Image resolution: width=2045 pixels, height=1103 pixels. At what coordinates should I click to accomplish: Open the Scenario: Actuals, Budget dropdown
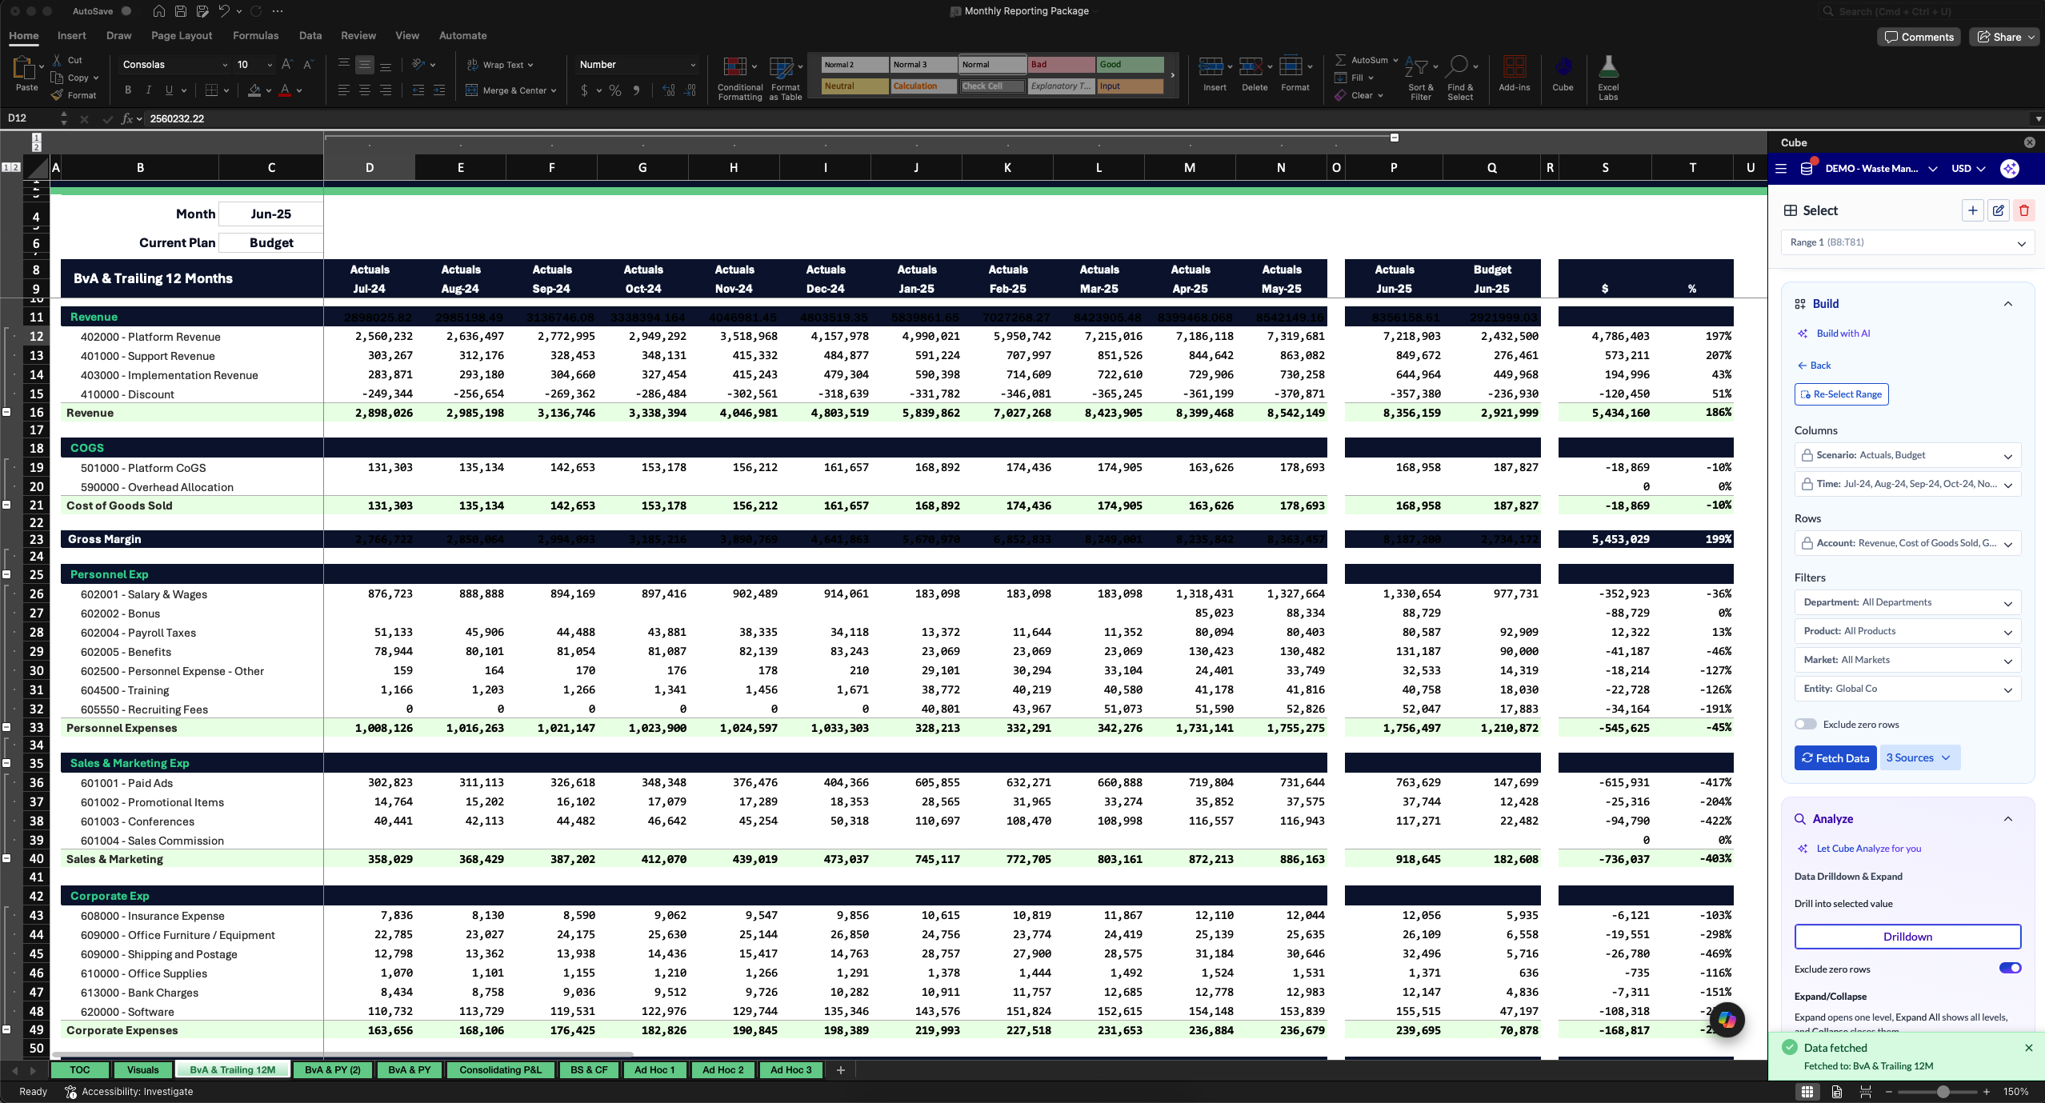[x=1907, y=455]
